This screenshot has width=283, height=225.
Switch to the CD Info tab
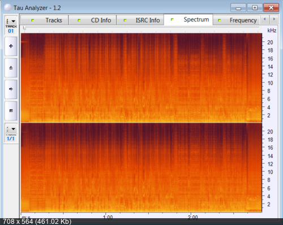pyautogui.click(x=92, y=20)
